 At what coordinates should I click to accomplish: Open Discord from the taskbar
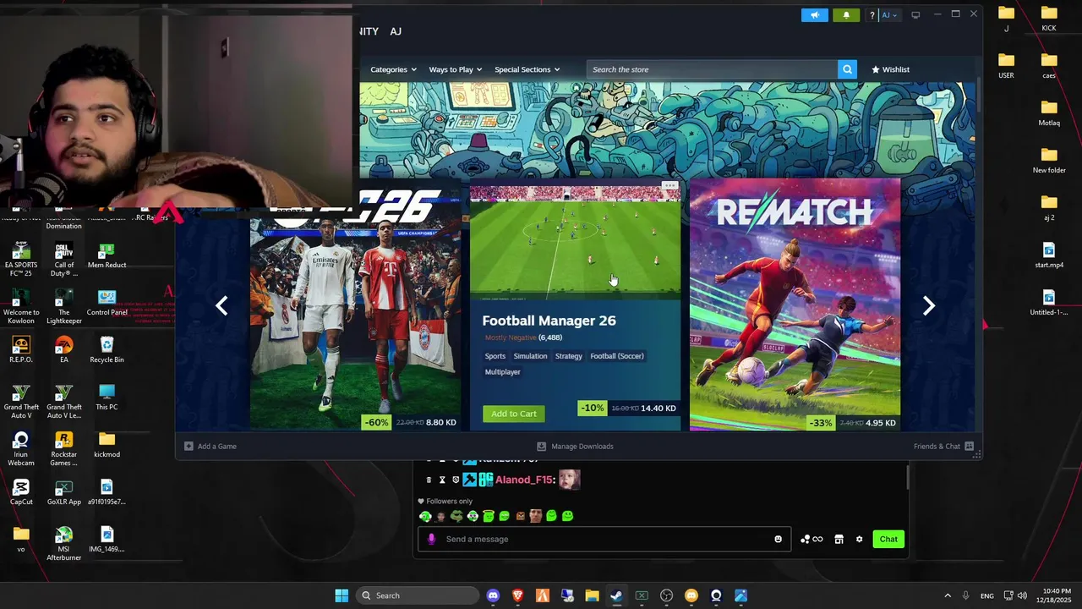(x=493, y=595)
